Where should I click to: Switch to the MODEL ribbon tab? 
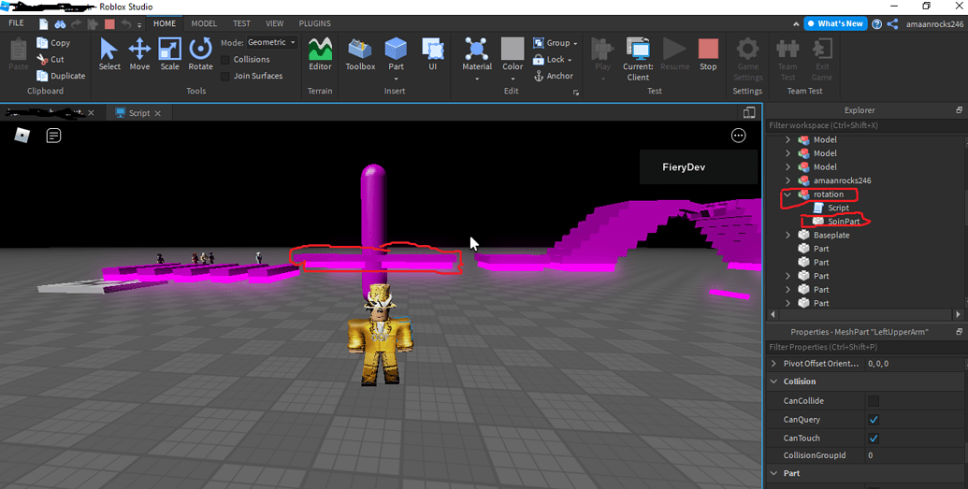coord(204,23)
